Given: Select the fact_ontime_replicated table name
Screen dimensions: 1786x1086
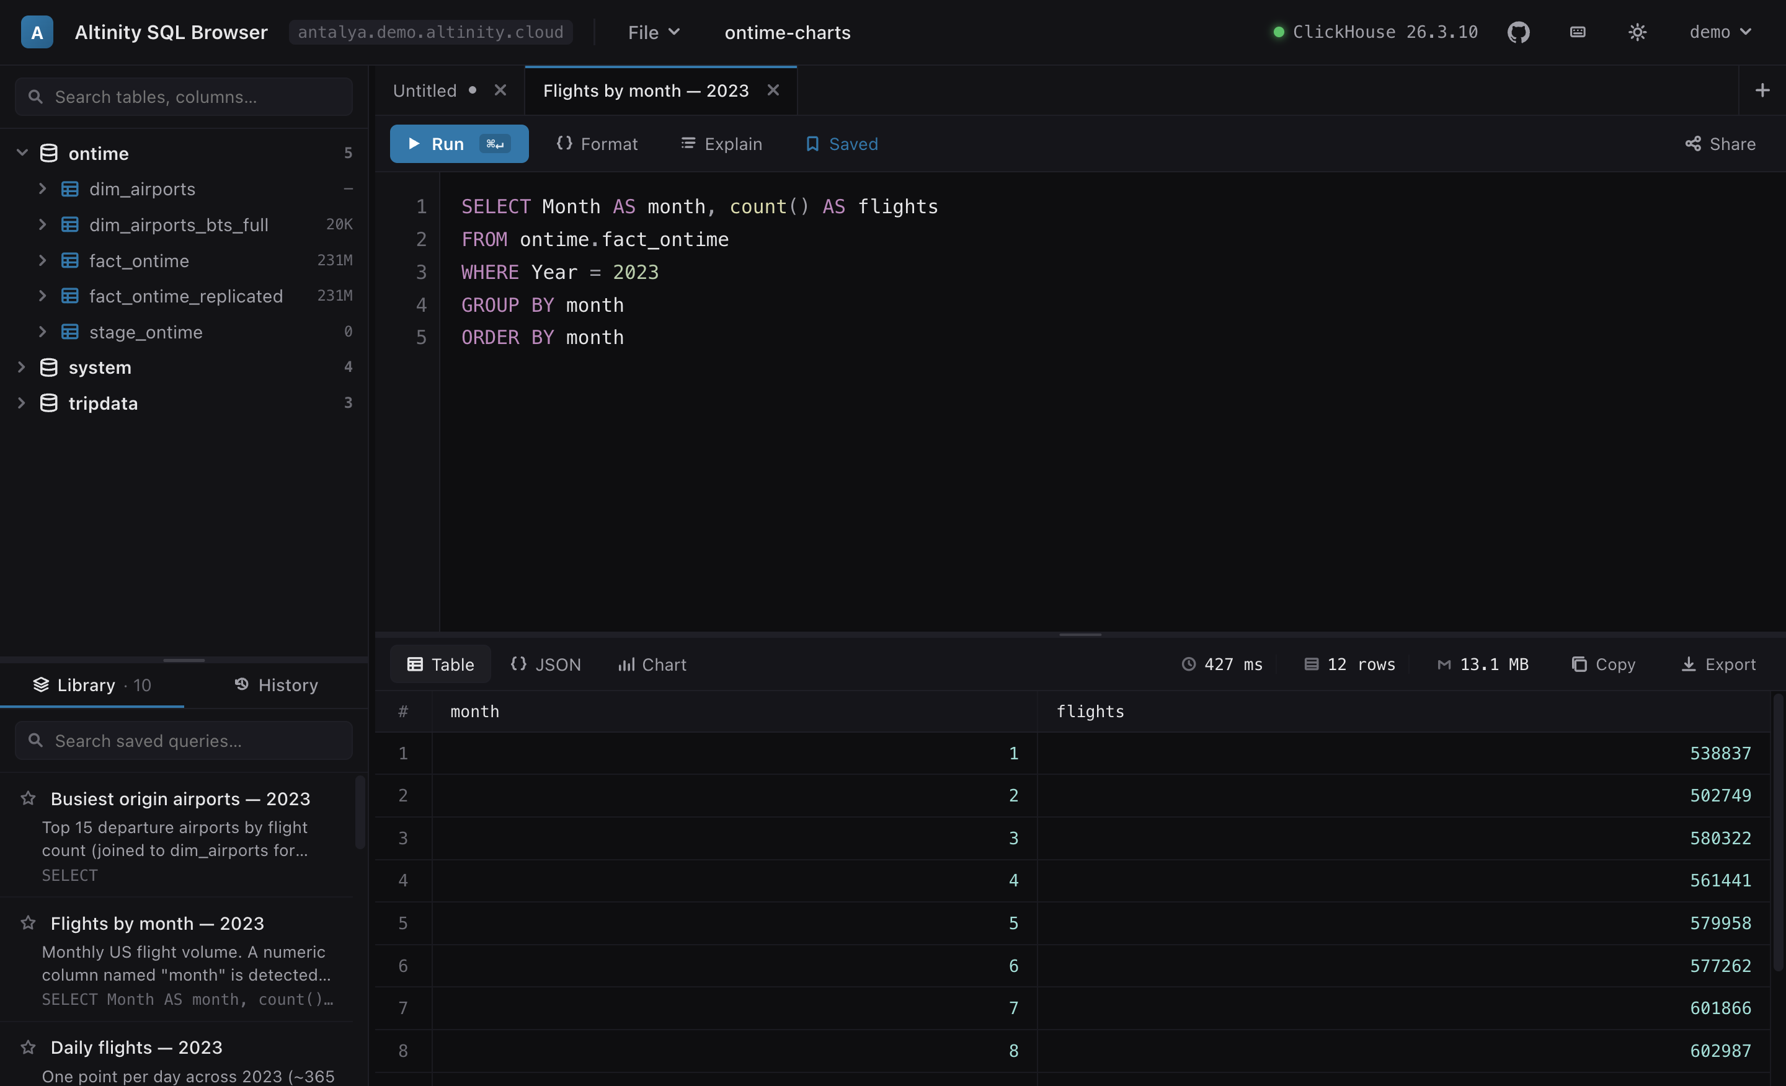Looking at the screenshot, I should coord(185,296).
